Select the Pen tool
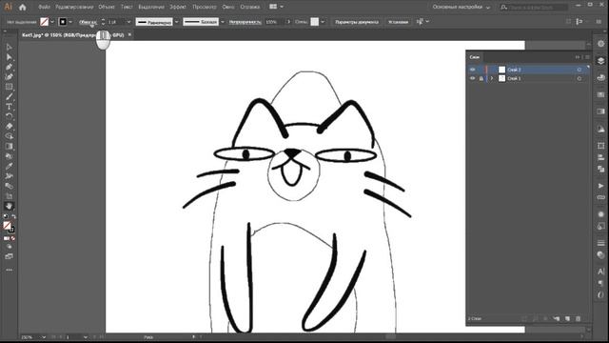Viewport: 609px width, 343px height. 9,67
